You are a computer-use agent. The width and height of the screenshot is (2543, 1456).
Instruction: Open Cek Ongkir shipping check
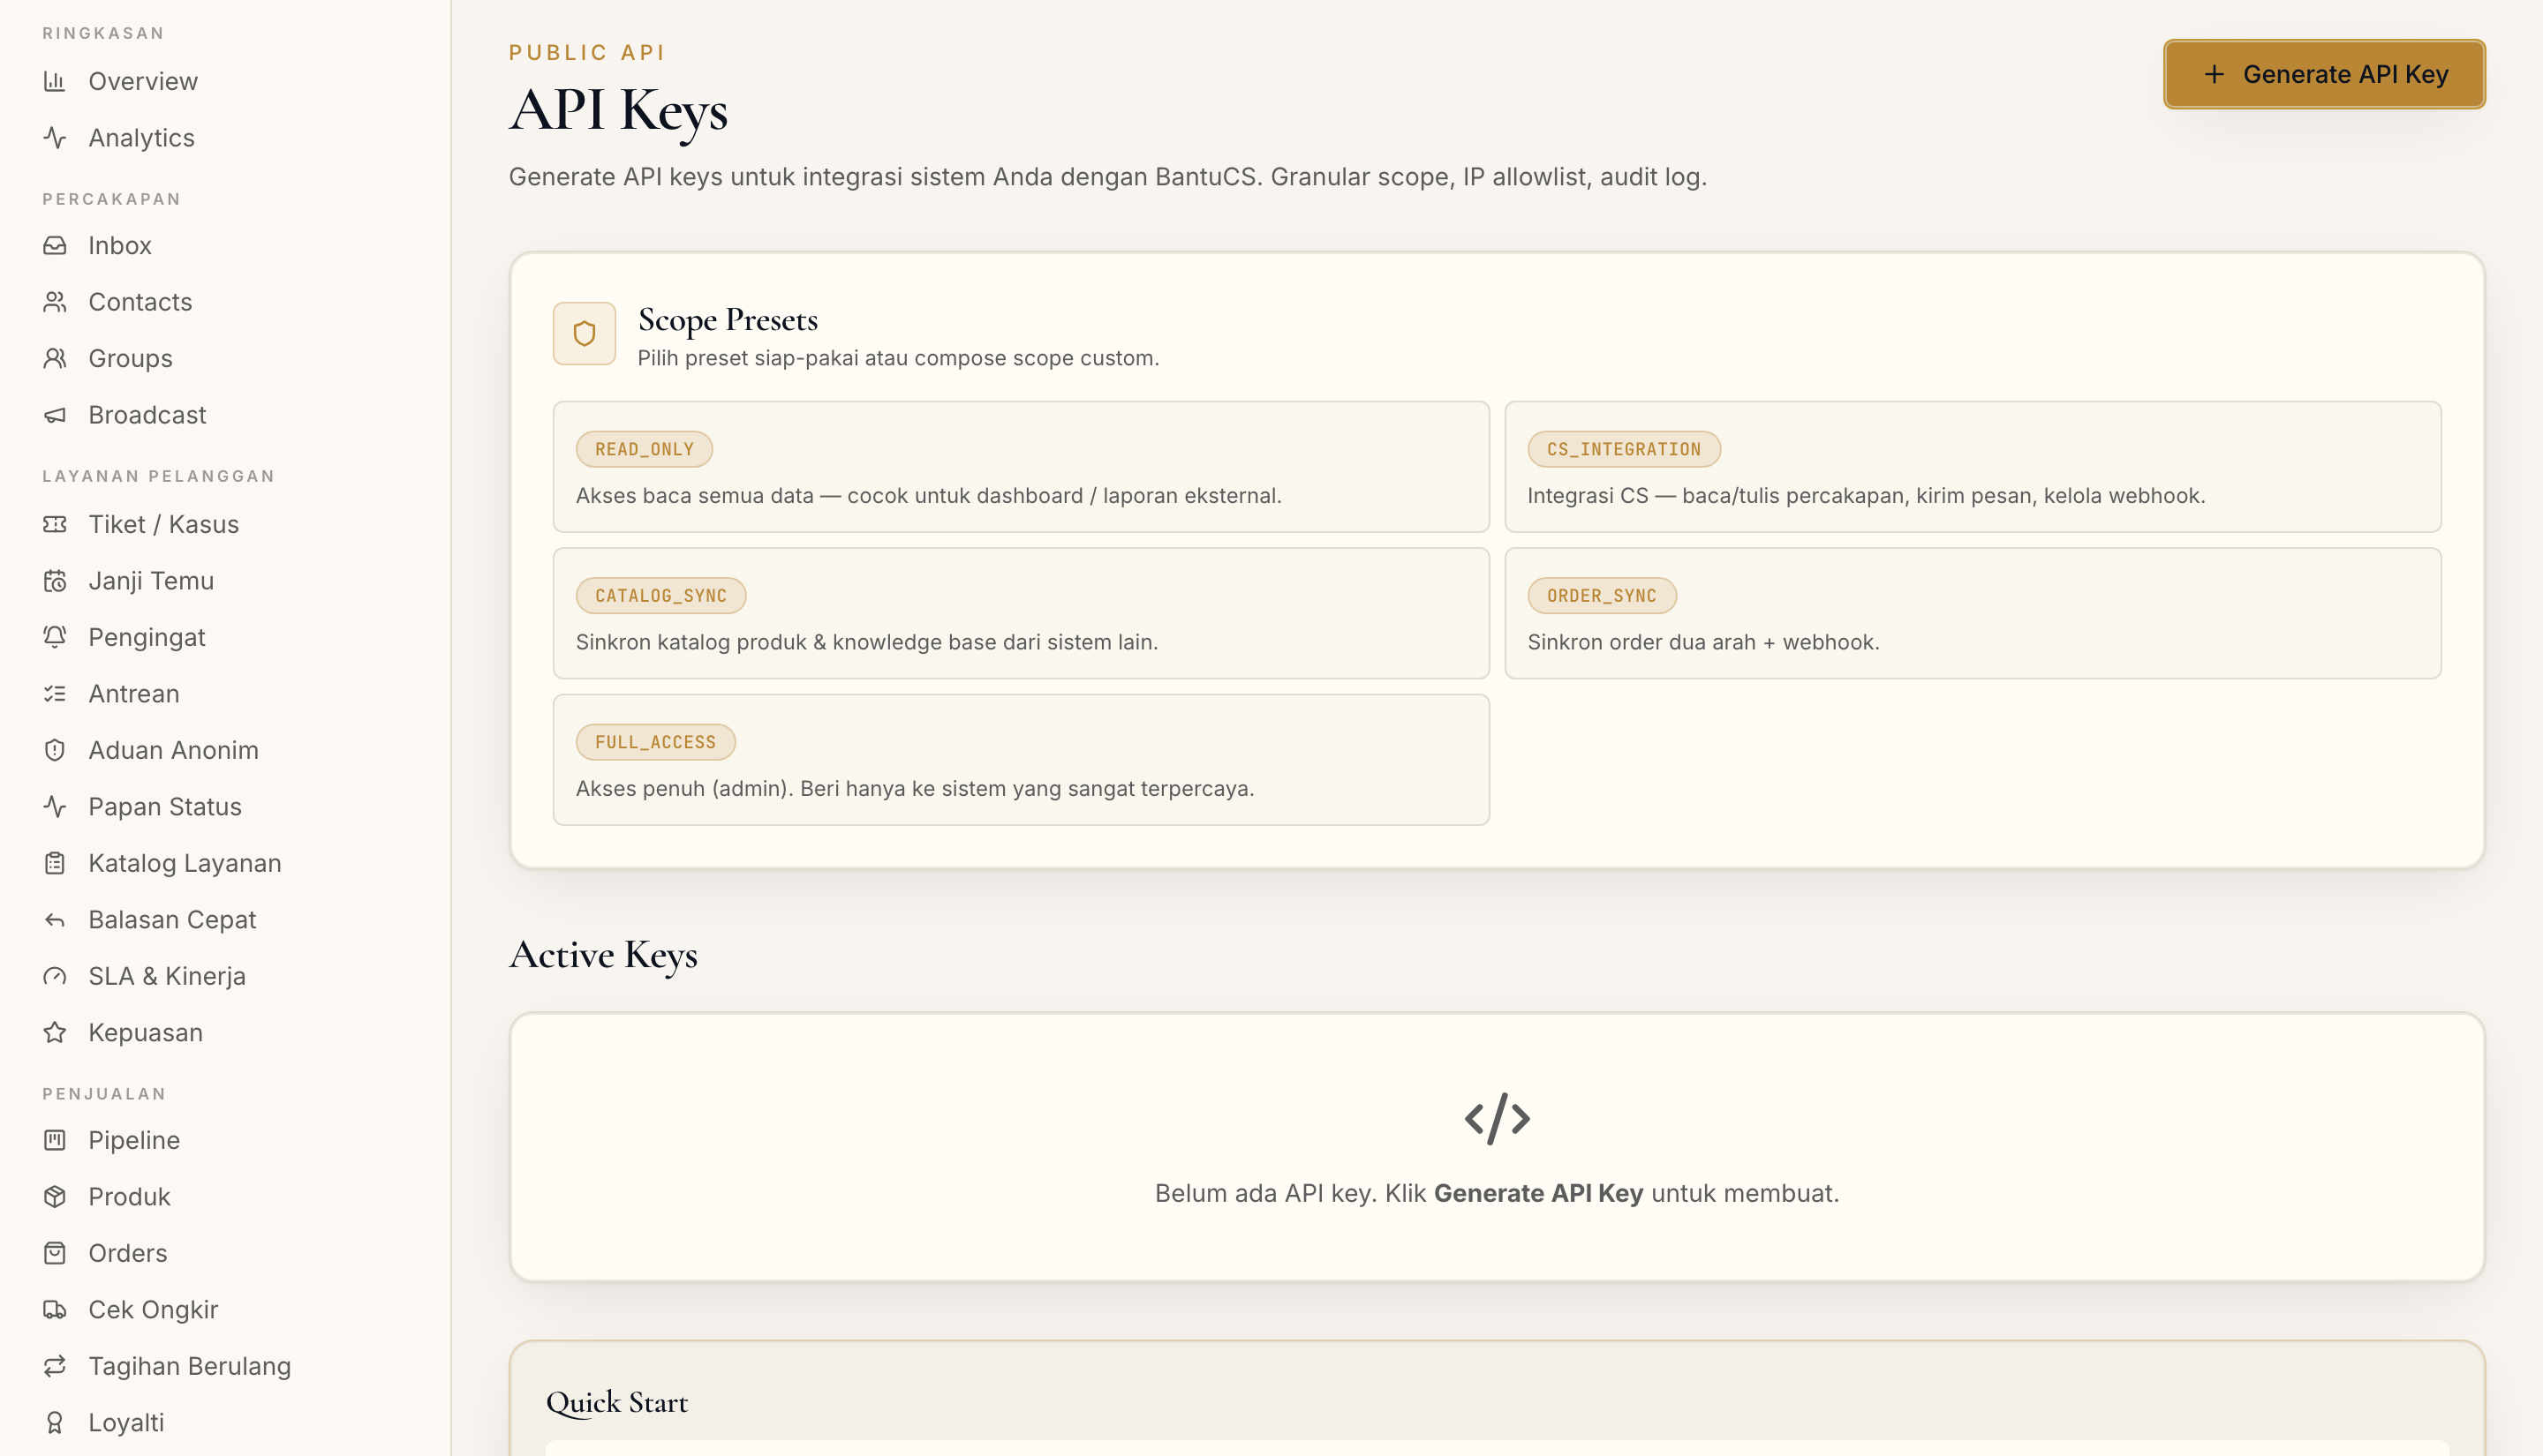coord(153,1310)
